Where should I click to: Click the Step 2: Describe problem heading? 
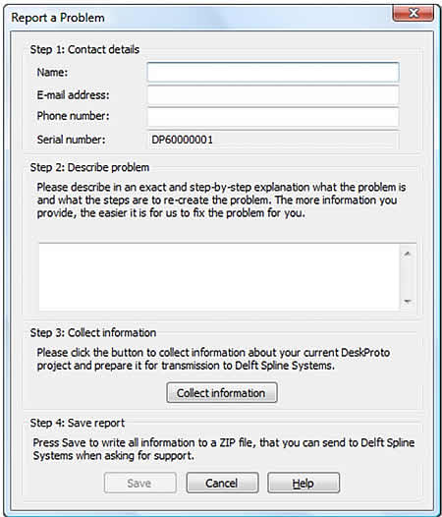pos(89,167)
